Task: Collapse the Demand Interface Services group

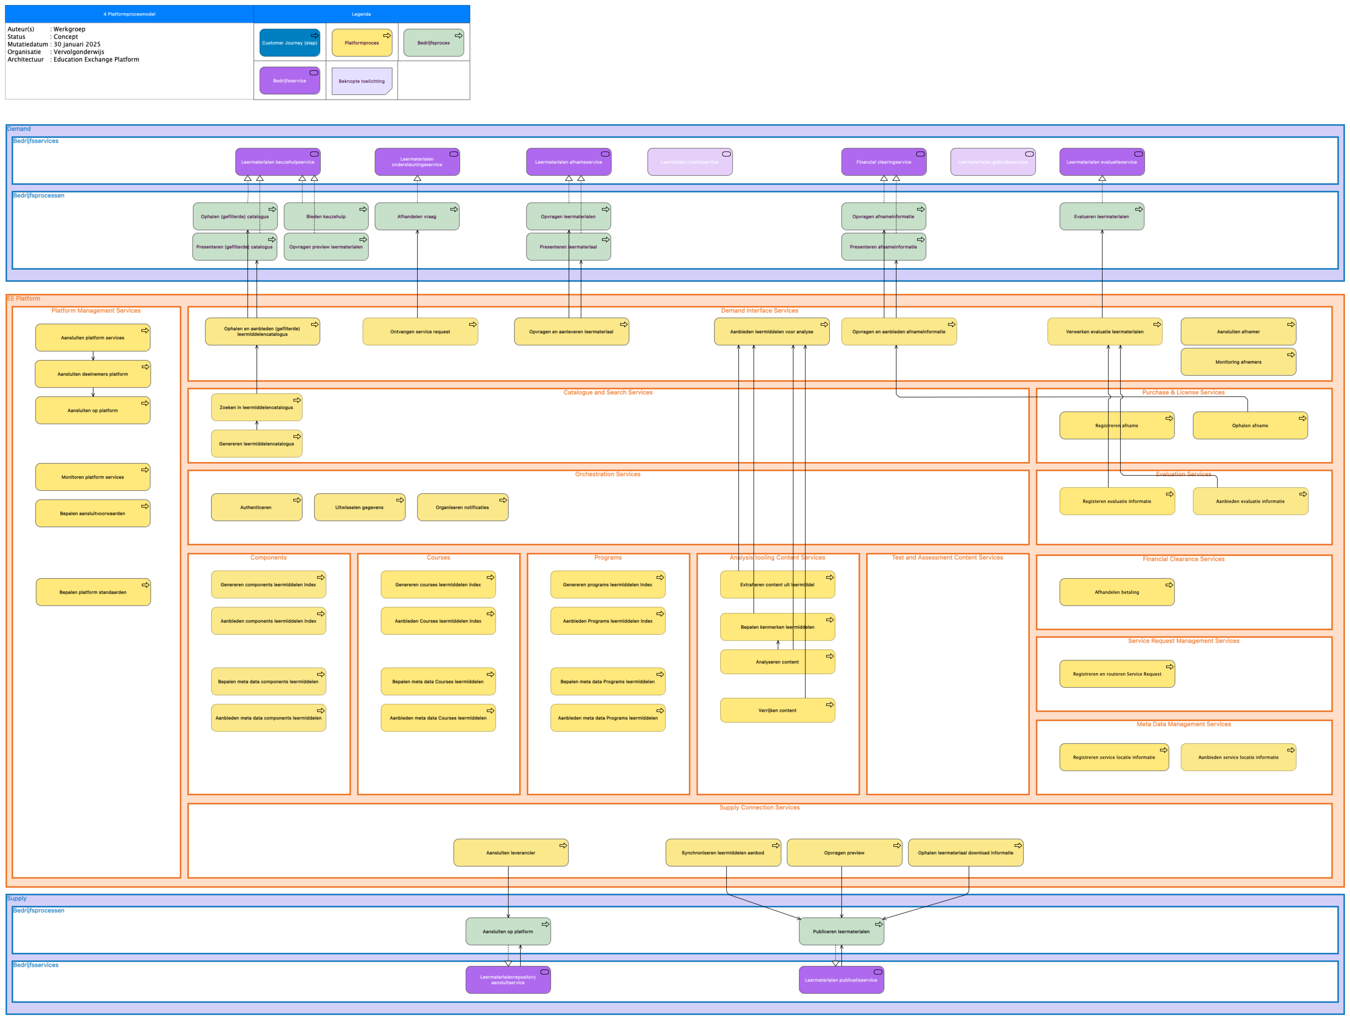Action: pyautogui.click(x=759, y=310)
